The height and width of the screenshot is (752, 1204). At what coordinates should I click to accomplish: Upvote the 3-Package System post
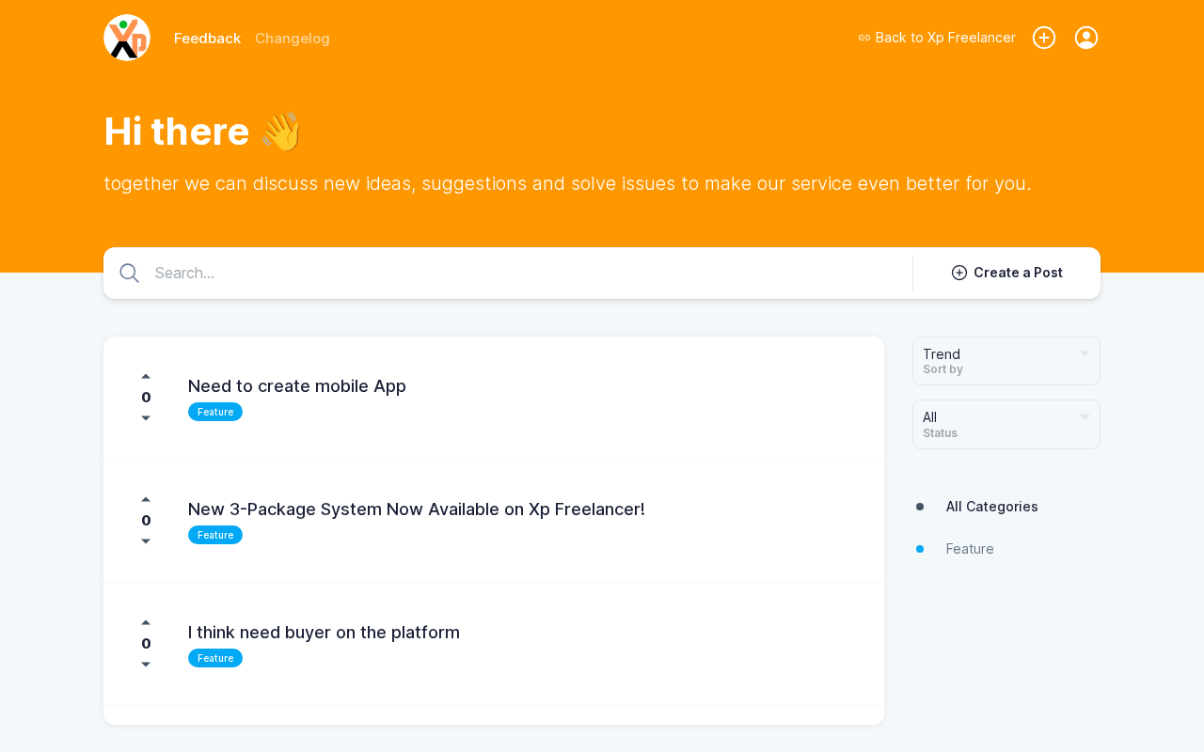(146, 499)
